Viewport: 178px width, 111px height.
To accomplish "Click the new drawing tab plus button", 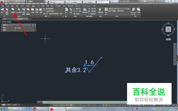I will coord(30,19).
